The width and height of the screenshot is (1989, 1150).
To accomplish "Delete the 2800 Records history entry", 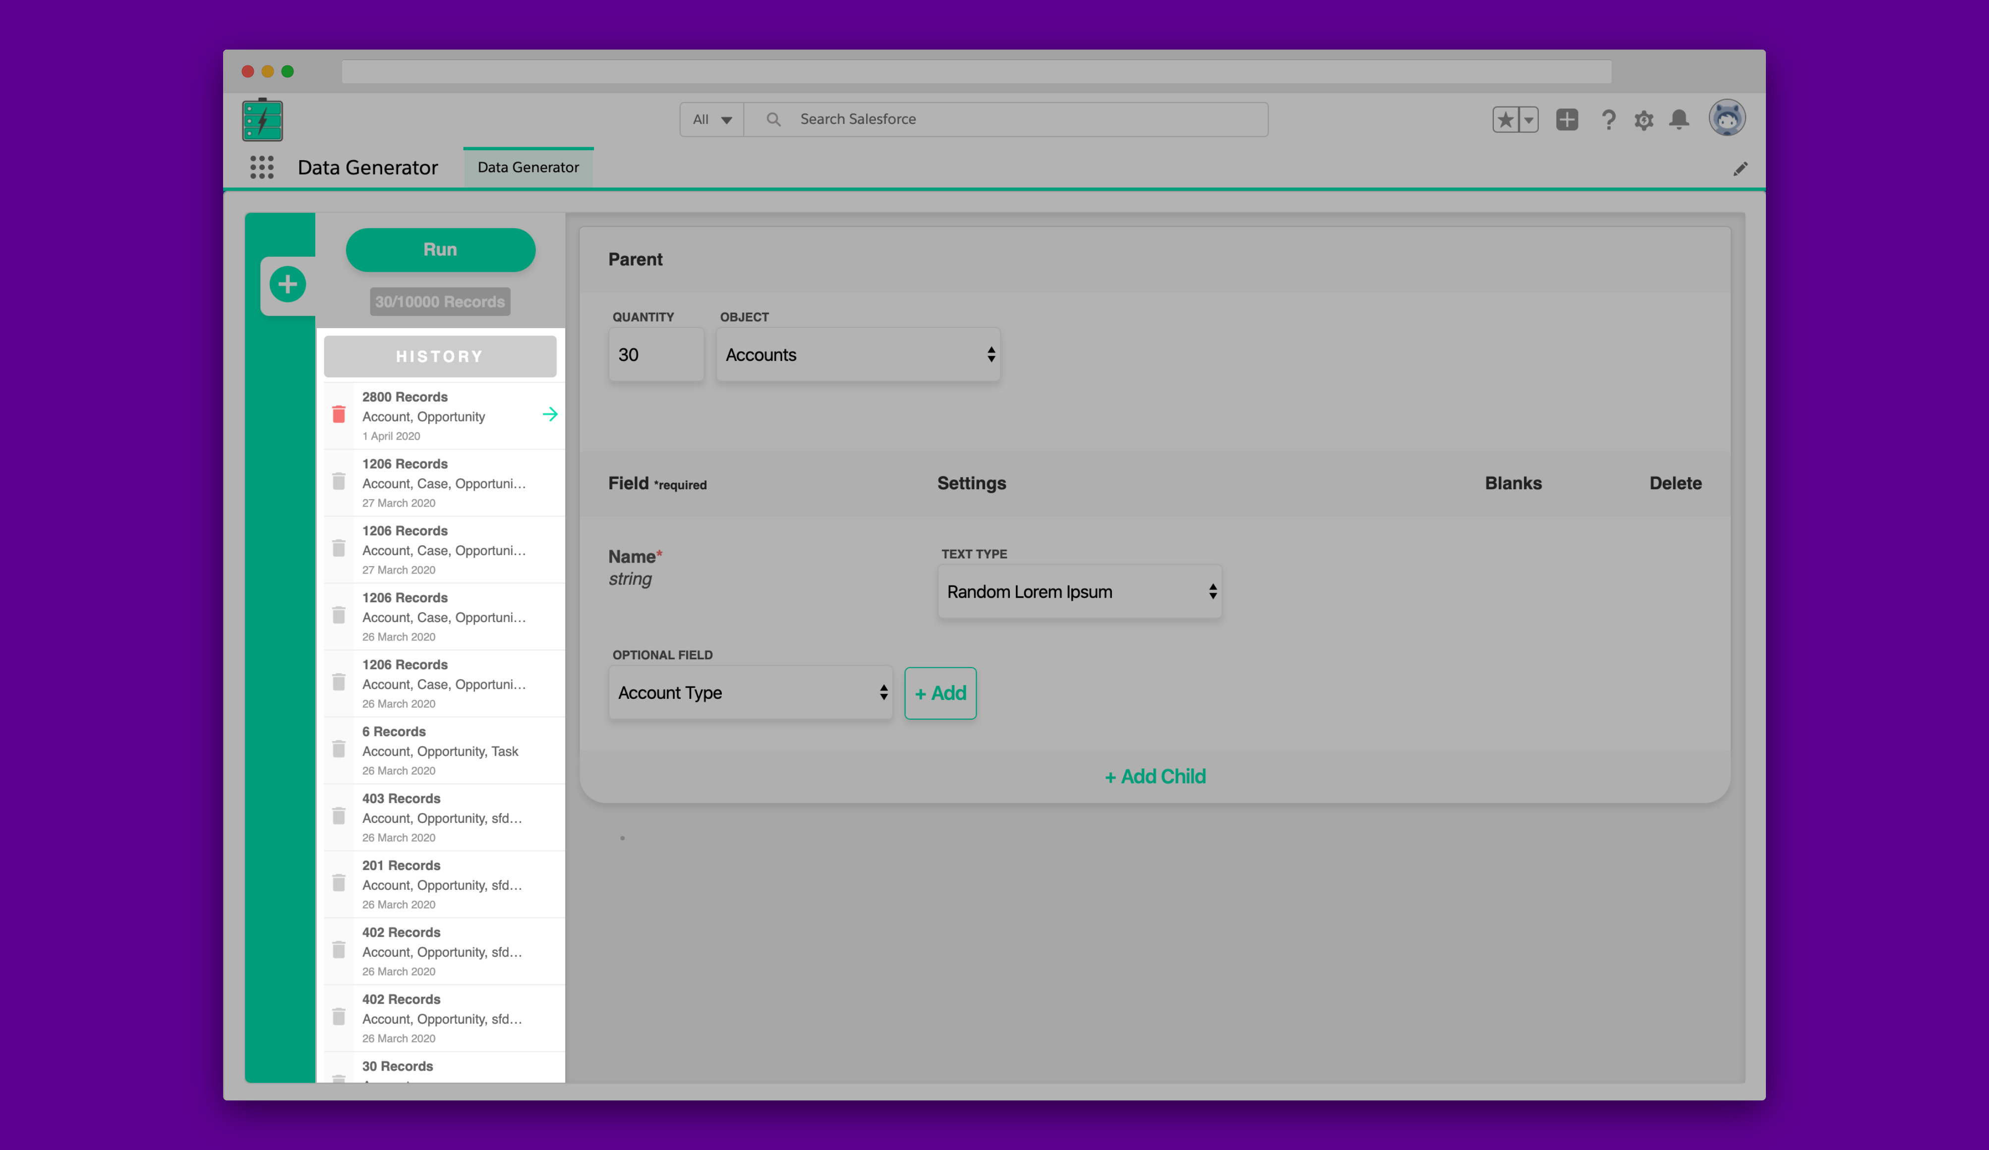I will click(x=339, y=414).
